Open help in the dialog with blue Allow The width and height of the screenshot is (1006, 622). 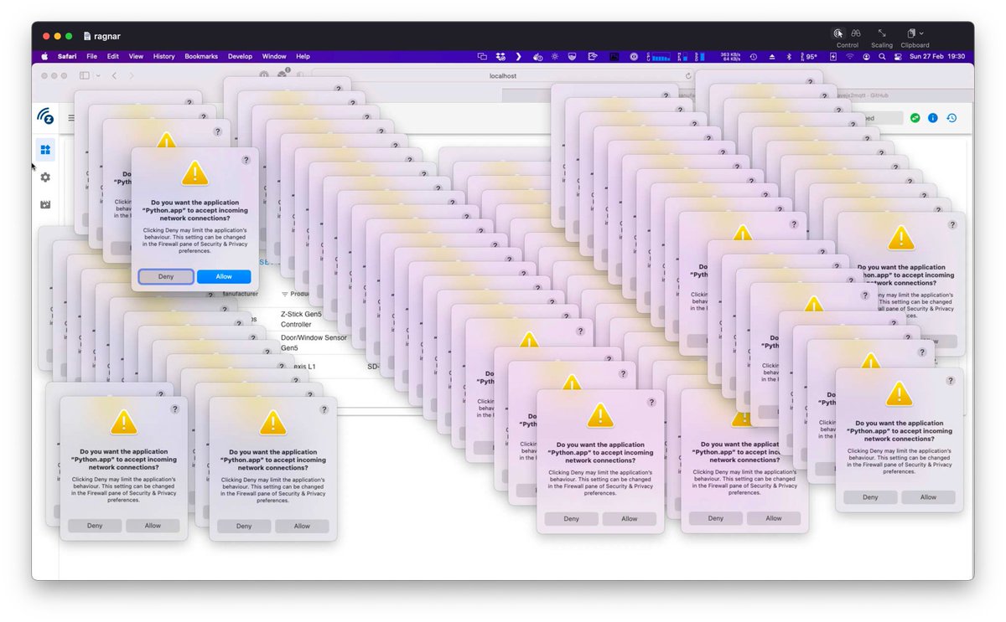point(246,159)
